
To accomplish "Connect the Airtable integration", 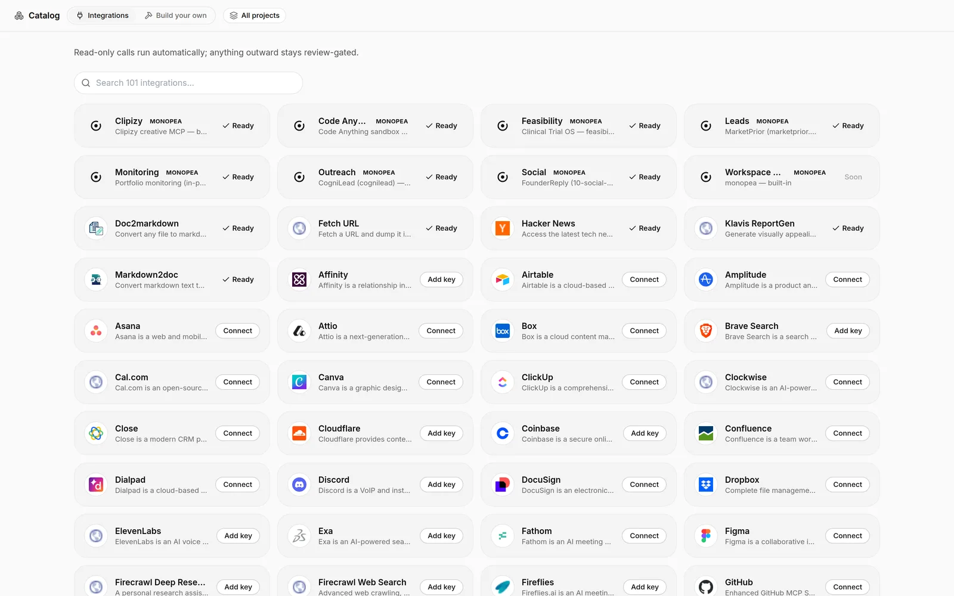I will point(644,280).
